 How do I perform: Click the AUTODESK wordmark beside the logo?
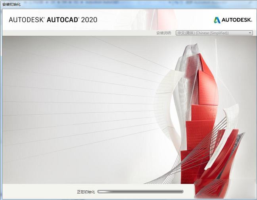237,20
